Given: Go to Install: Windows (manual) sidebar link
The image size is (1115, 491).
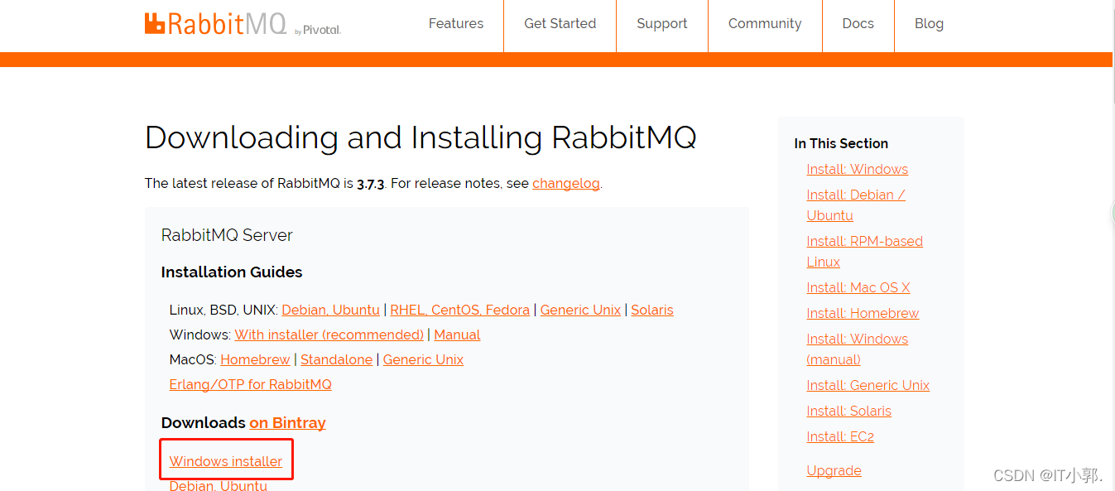Looking at the screenshot, I should tap(857, 349).
